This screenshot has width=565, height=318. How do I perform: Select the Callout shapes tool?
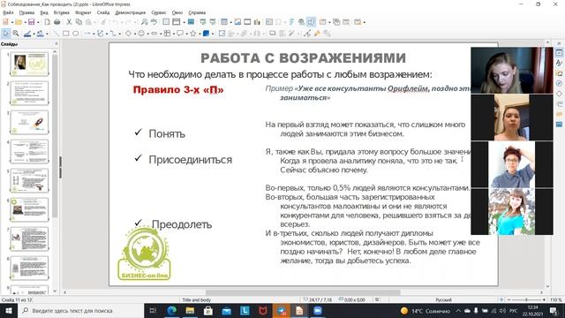coord(179,34)
